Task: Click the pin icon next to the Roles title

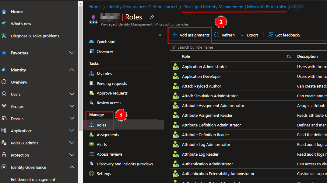Action: [x=152, y=17]
